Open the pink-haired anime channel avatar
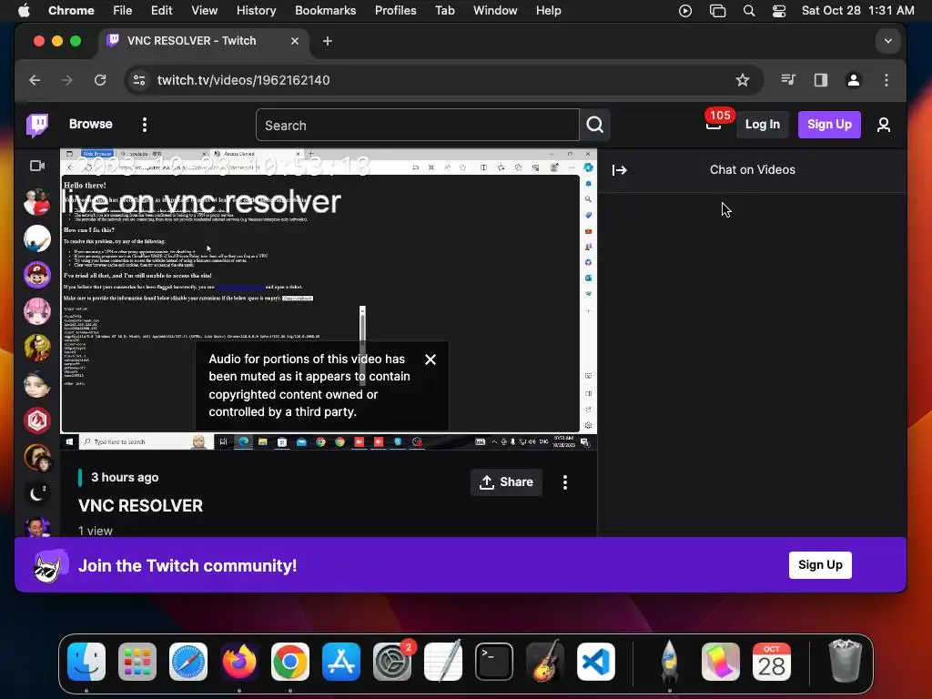 coord(36,311)
